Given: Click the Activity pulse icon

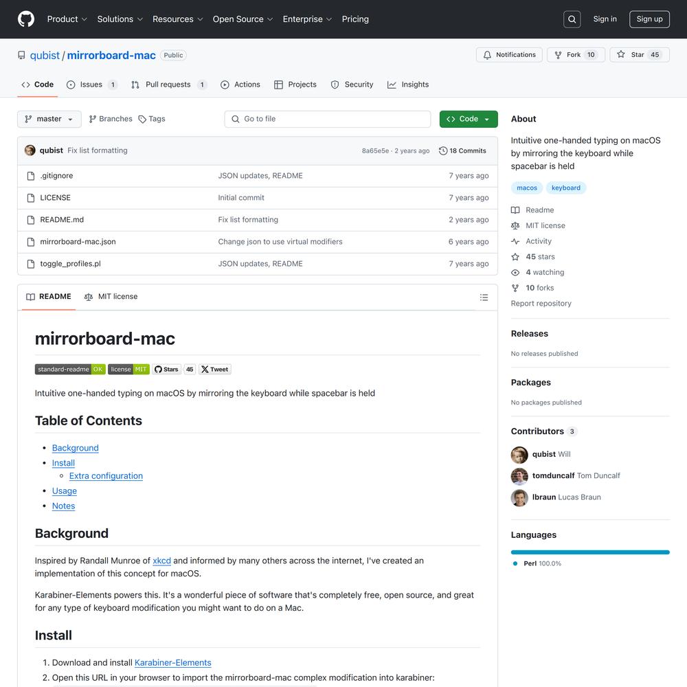Looking at the screenshot, I should [x=515, y=241].
